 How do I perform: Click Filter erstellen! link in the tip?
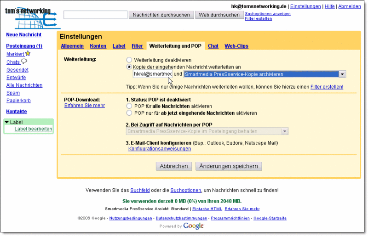click(327, 87)
